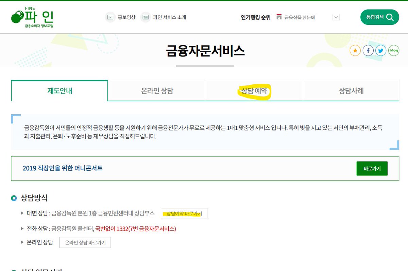Image resolution: width=408 pixels, height=271 pixels.
Task: Switch to the 온라인 상담 tab
Action: [157, 90]
